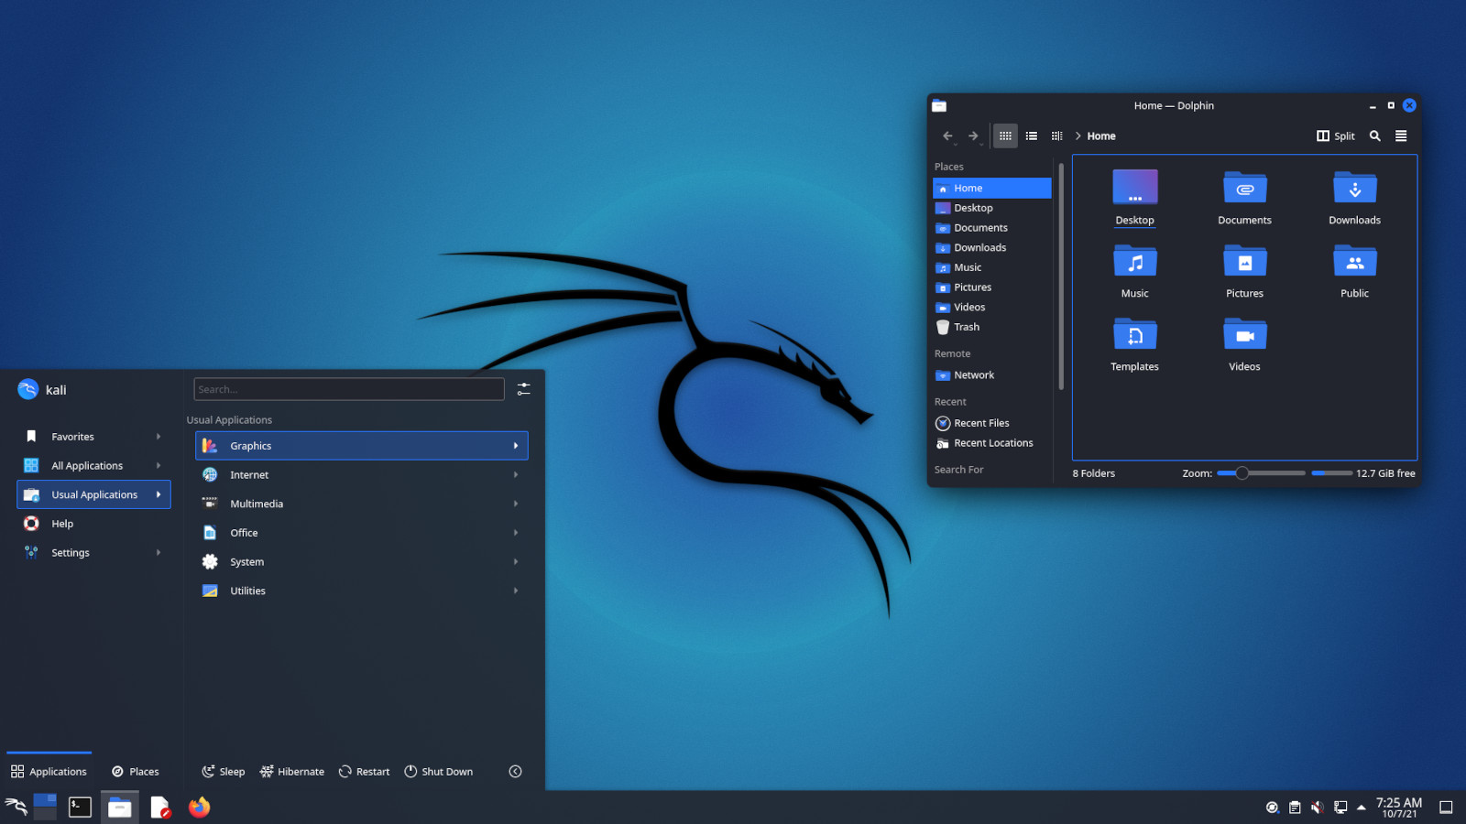Switch Dolphin to details tree view
Viewport: 1466px width, 824px height.
[1056, 136]
